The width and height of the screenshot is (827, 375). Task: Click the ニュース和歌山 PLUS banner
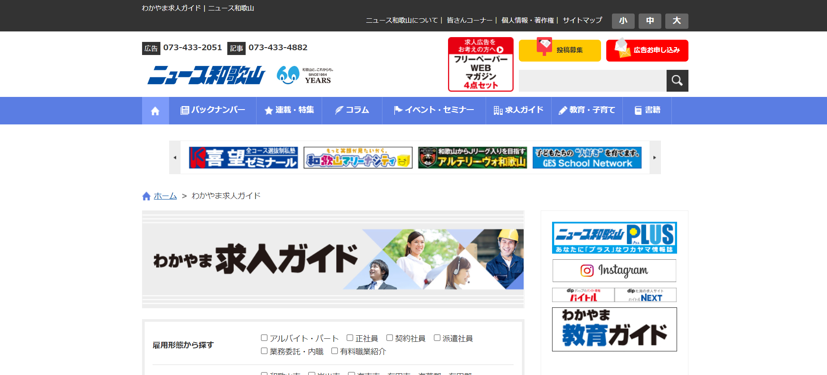614,237
